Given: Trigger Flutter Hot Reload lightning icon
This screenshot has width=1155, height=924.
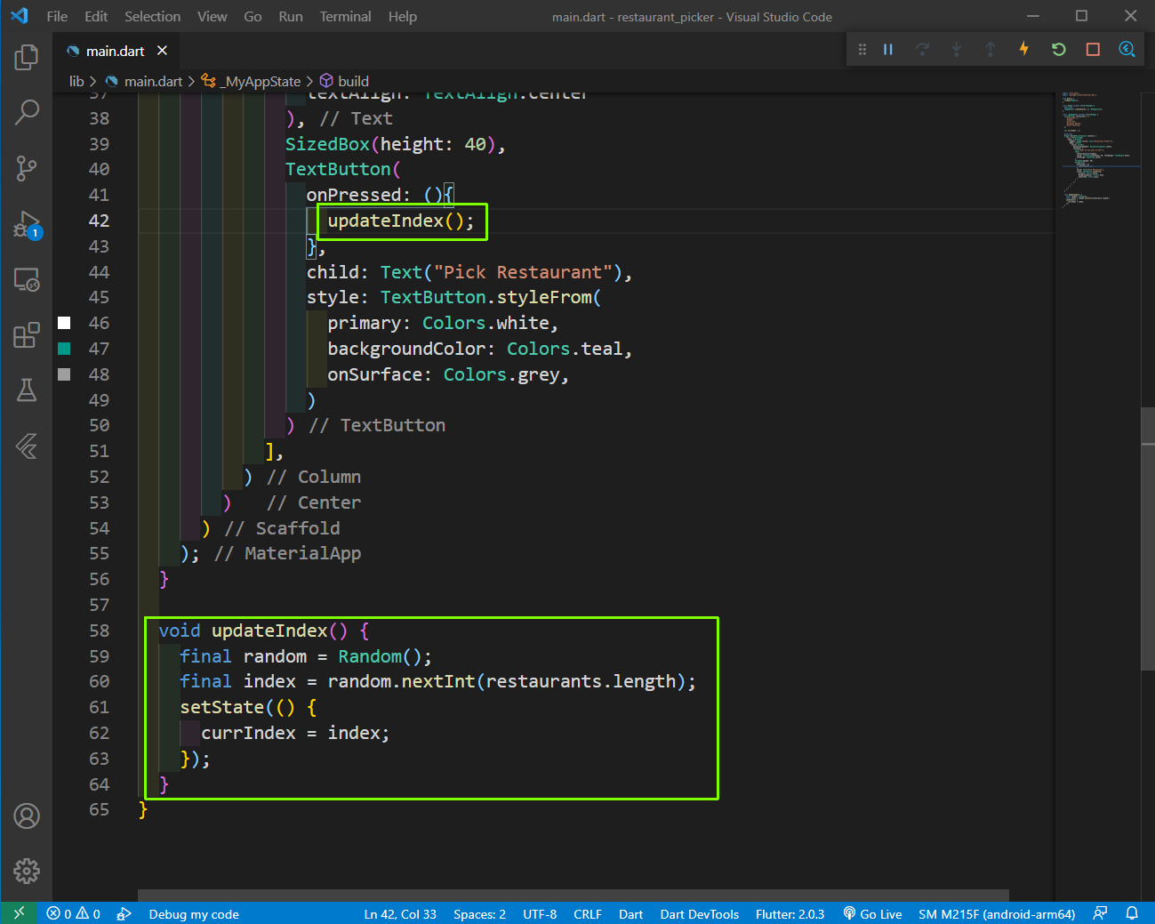Looking at the screenshot, I should tap(1024, 49).
